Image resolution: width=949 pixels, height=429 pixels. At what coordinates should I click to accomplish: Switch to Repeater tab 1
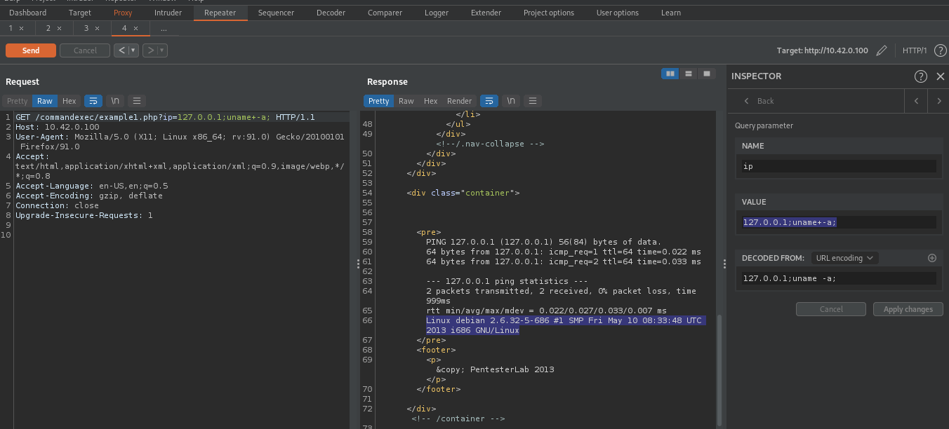point(11,28)
